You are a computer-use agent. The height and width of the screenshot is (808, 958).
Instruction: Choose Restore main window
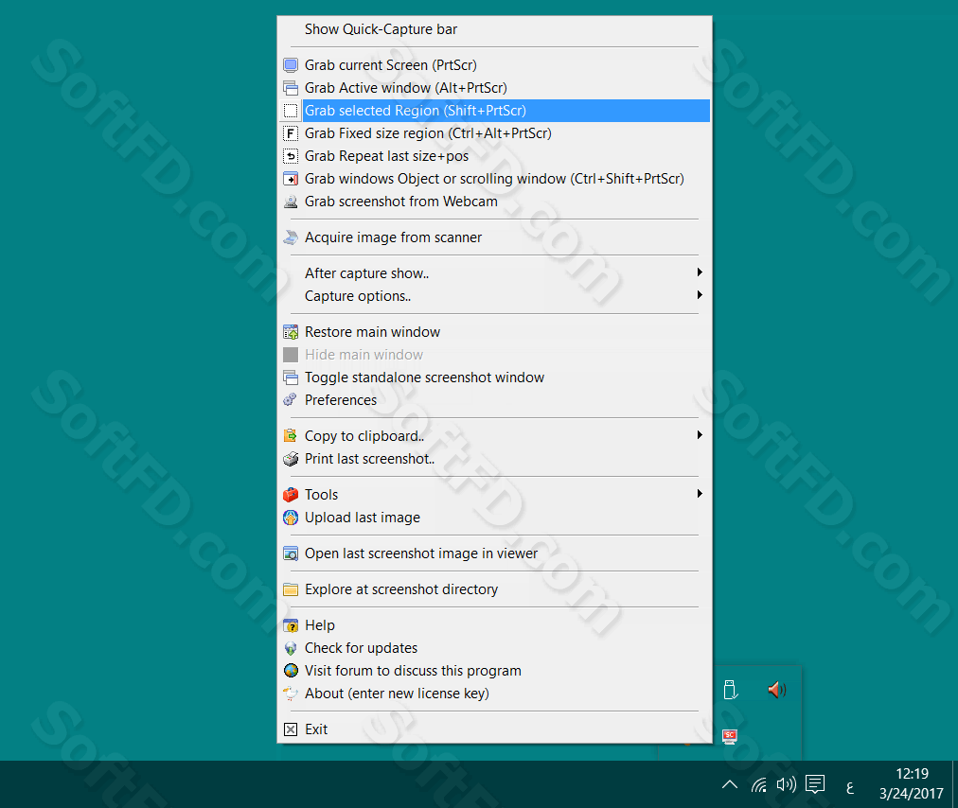click(x=494, y=332)
